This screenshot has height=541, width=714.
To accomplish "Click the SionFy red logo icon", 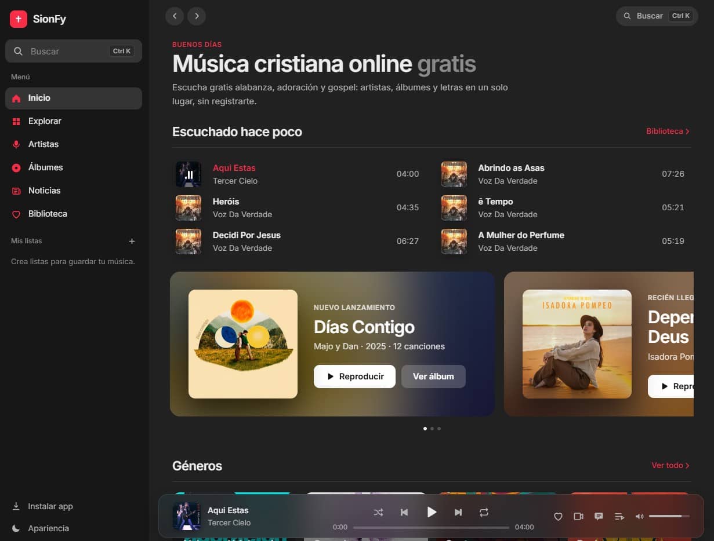I will pyautogui.click(x=19, y=19).
